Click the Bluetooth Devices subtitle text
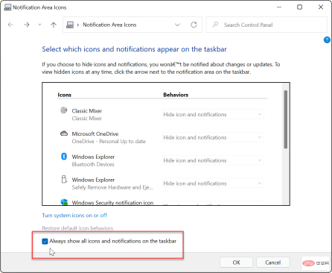332x273 pixels. pos(93,164)
